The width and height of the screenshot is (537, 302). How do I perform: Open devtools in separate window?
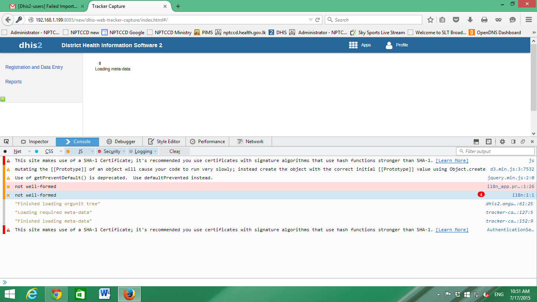523,142
